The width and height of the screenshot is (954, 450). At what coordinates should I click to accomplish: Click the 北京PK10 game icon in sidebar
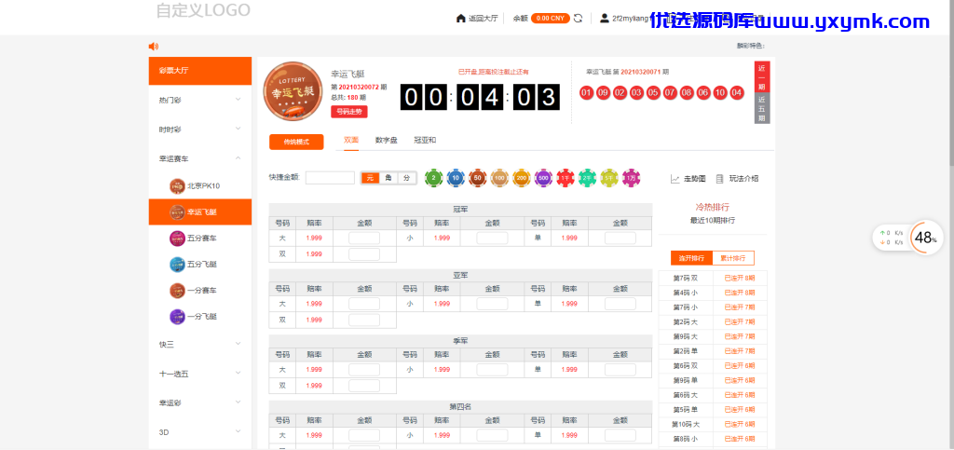tap(177, 186)
